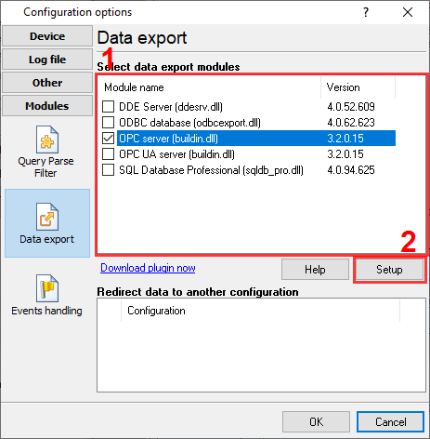Close the Configuration options dialog
430x439 pixels.
pyautogui.click(x=408, y=12)
